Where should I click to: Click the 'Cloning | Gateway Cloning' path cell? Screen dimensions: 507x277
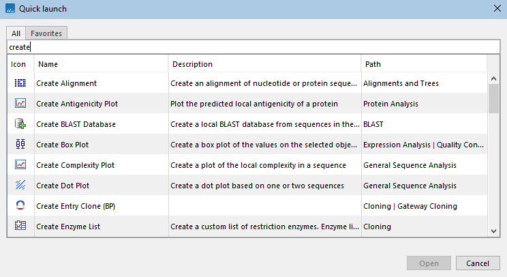click(x=425, y=206)
